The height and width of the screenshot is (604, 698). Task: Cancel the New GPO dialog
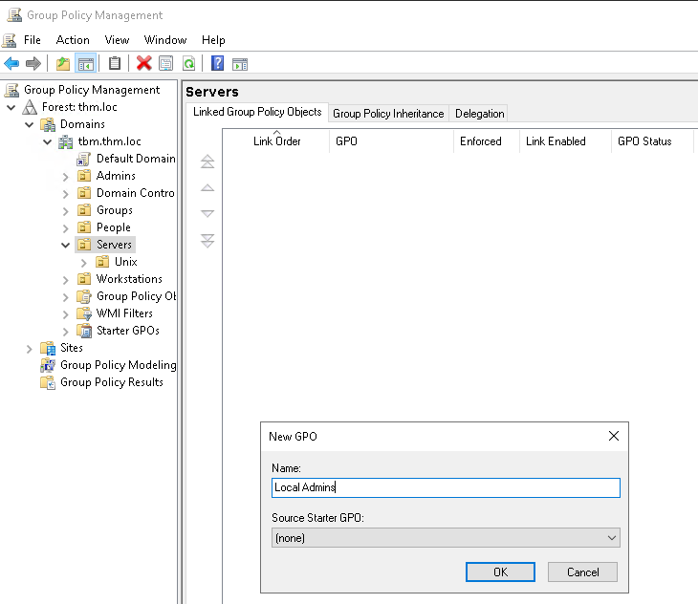tap(582, 572)
